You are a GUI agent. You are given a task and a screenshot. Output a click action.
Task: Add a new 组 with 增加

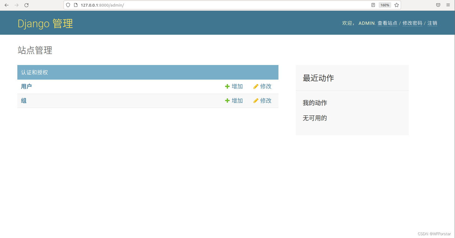coord(234,101)
